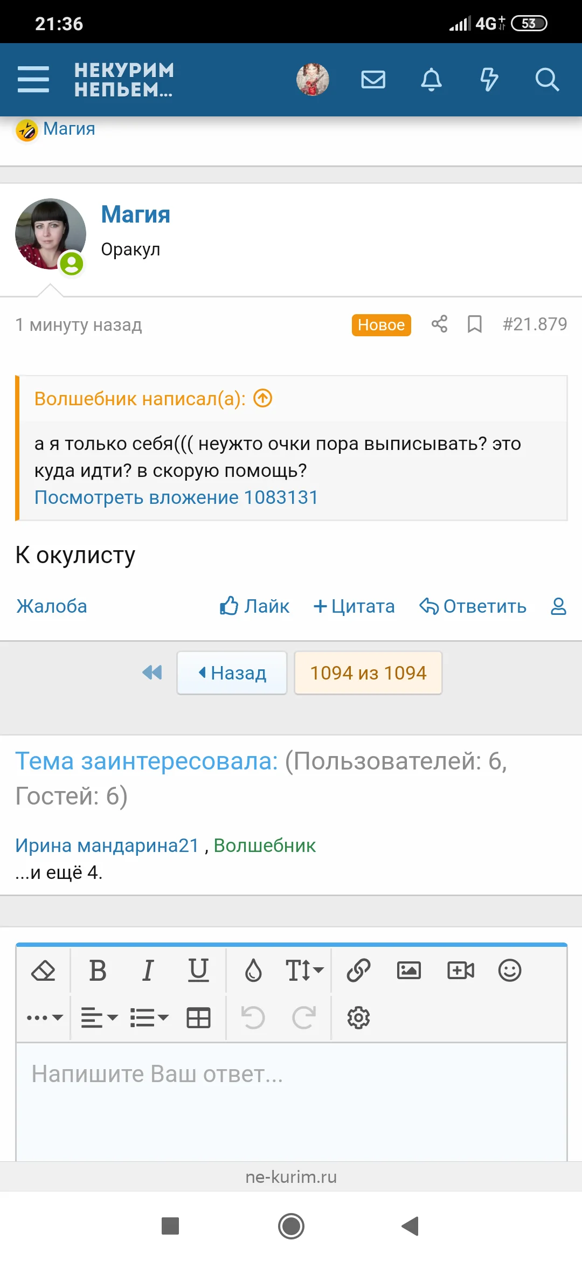Open the list style dropdown
Image resolution: width=582 pixels, height=1261 pixels.
[x=148, y=1017]
